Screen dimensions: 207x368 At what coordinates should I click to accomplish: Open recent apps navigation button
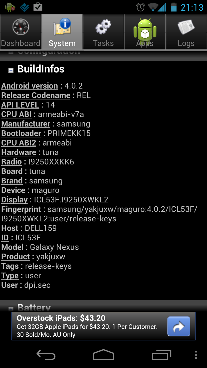pyautogui.click(x=161, y=355)
